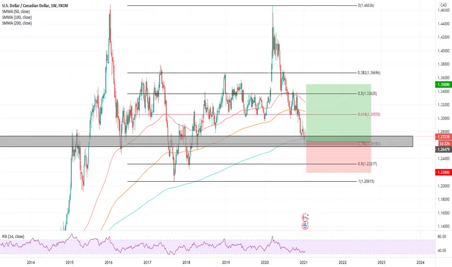Click the U.S. Dollar / Canadian Dollar chart title
Image resolution: width=452 pixels, height=267 pixels.
tap(35, 5)
